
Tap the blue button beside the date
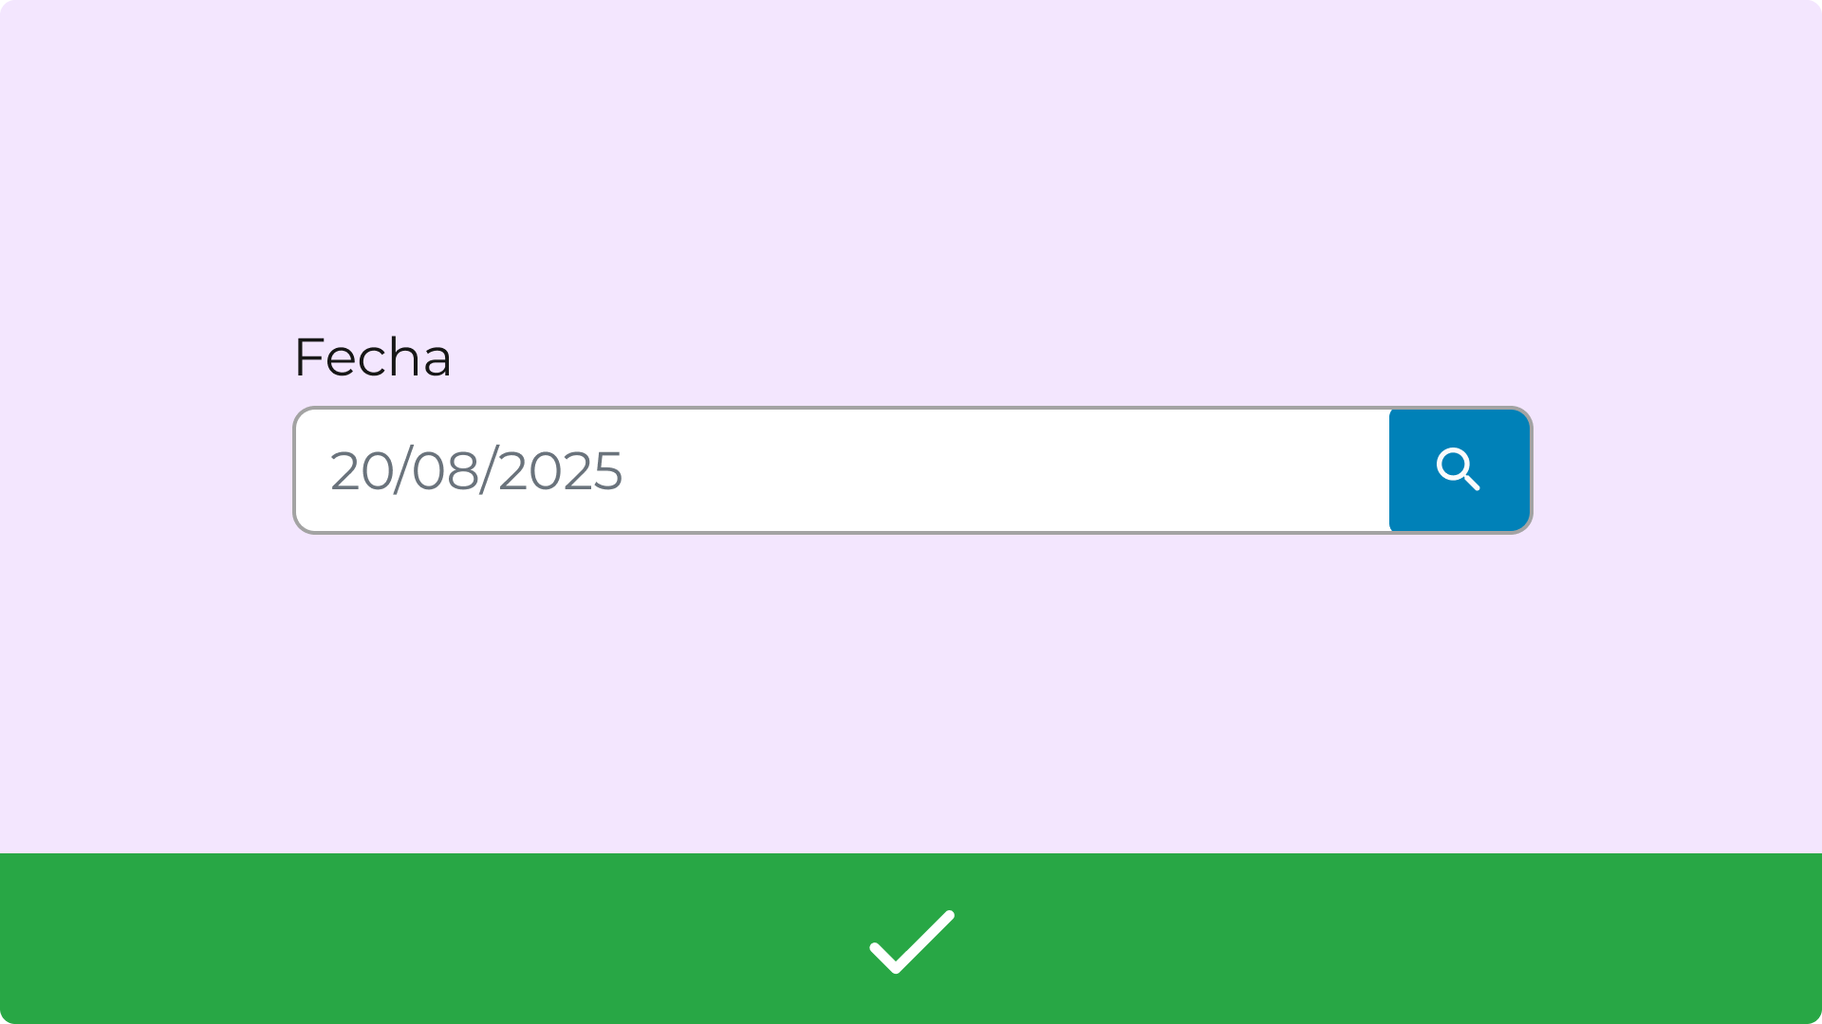click(1459, 470)
